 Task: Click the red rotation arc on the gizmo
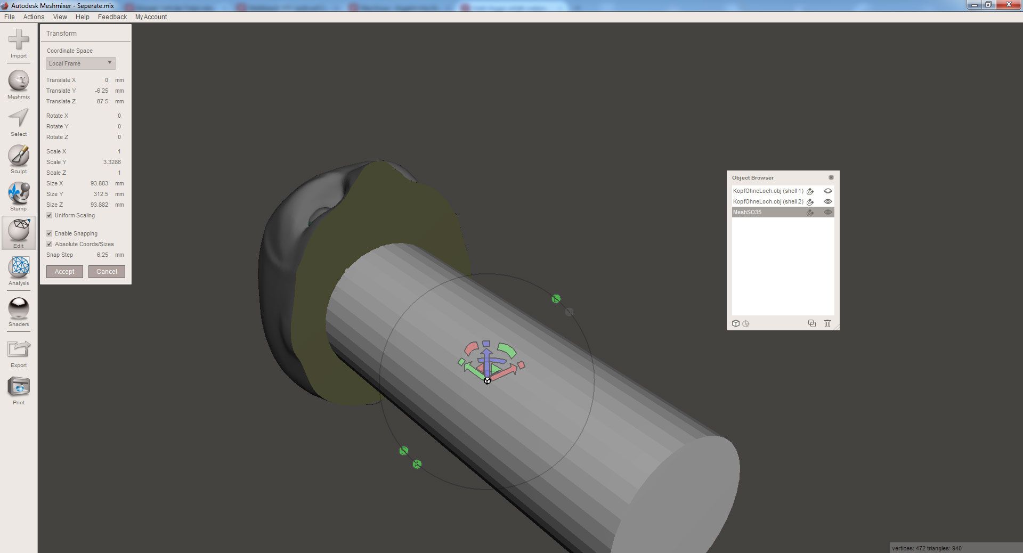472,349
